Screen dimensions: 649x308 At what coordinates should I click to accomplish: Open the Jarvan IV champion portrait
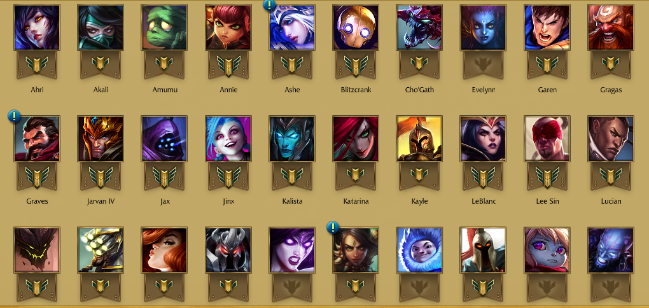tap(101, 139)
